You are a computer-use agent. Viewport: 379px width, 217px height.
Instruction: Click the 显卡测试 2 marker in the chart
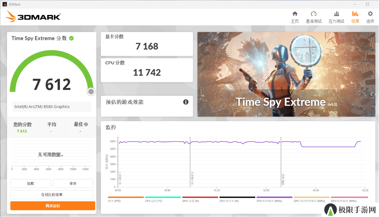pyautogui.click(x=192, y=178)
